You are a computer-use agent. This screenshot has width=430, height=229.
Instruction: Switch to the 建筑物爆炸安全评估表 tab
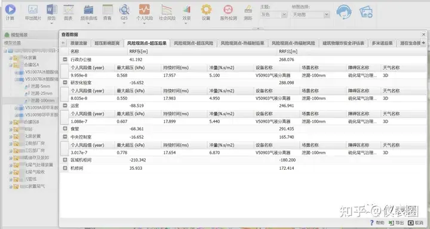coord(343,43)
